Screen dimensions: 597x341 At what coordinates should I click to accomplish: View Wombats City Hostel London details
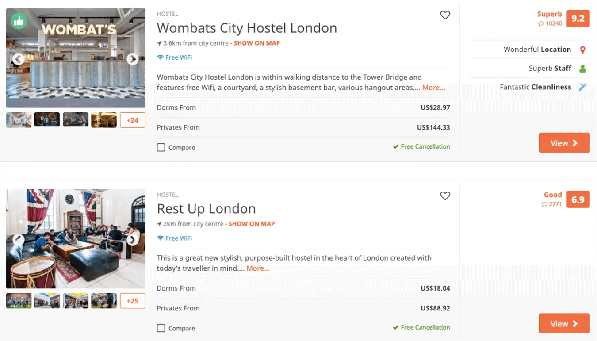[x=564, y=143]
